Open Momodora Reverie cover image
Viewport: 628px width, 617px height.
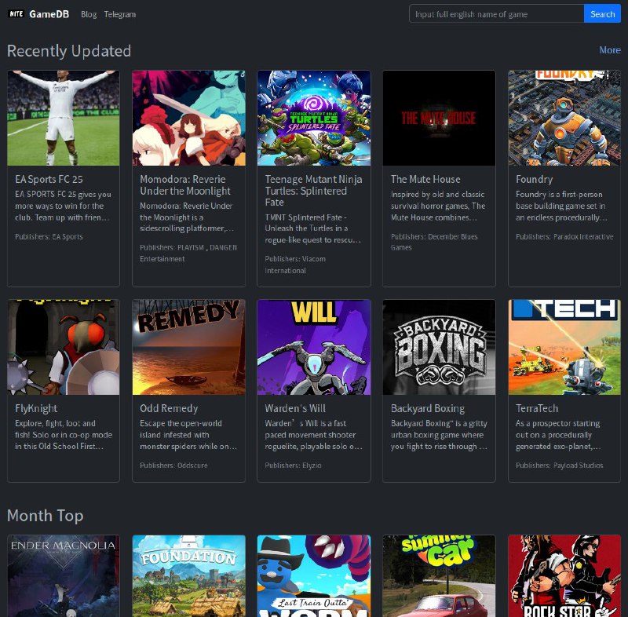(188, 118)
